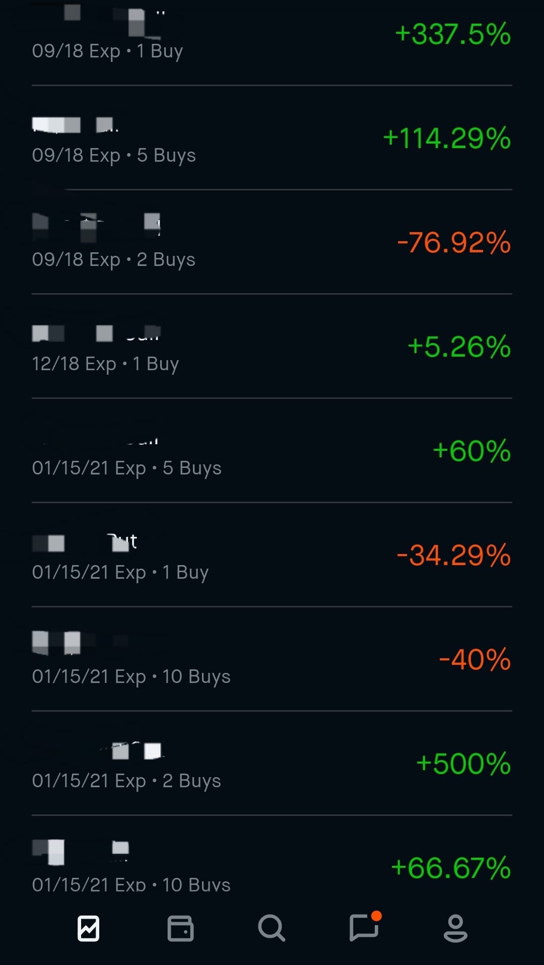Open the account profile icon
544x965 pixels.
click(455, 928)
